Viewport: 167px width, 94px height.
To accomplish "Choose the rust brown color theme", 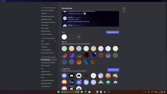I will tap(101, 55).
